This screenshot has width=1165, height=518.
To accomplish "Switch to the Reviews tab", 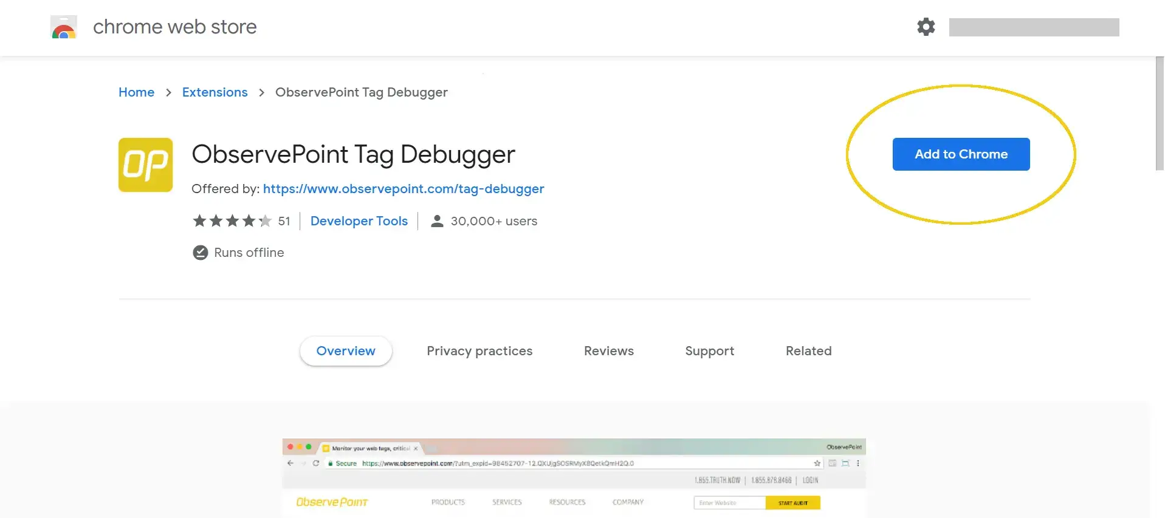I will pyautogui.click(x=609, y=351).
